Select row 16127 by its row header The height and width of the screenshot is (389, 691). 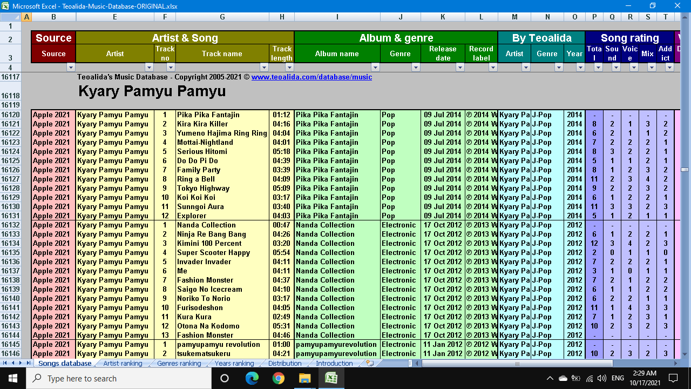click(11, 179)
